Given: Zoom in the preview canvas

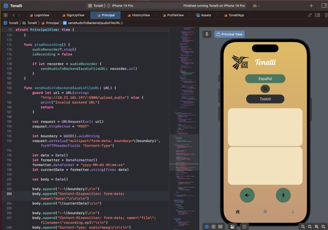Looking at the screenshot, I should 324,227.
